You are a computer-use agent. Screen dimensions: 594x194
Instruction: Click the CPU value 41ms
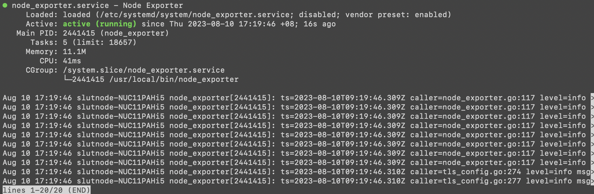pos(72,61)
